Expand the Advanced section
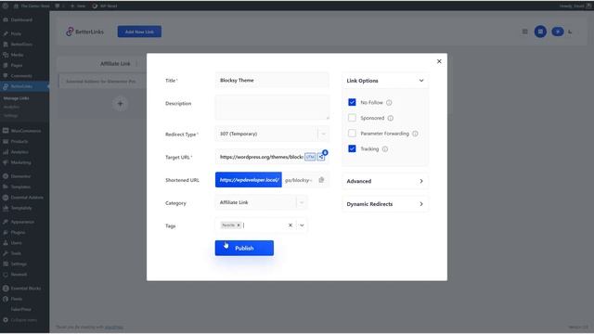The image size is (594, 334). pyautogui.click(x=385, y=181)
